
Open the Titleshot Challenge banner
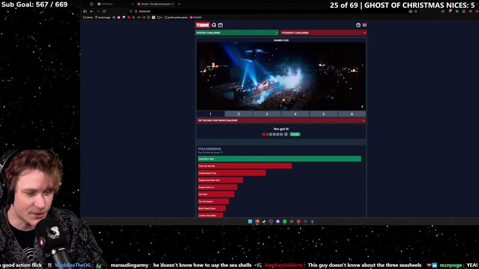click(x=323, y=33)
